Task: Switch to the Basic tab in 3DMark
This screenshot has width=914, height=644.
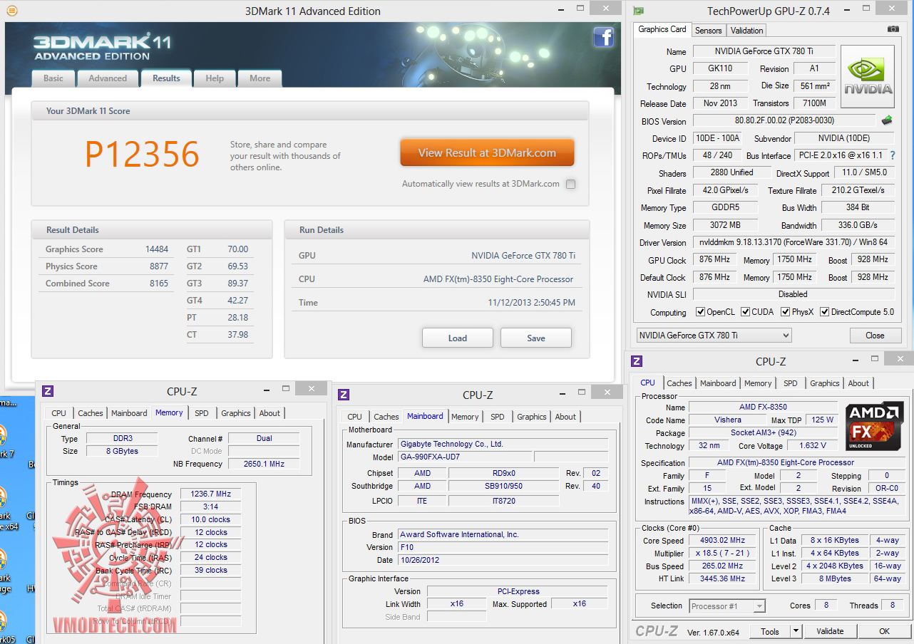Action: pos(53,78)
